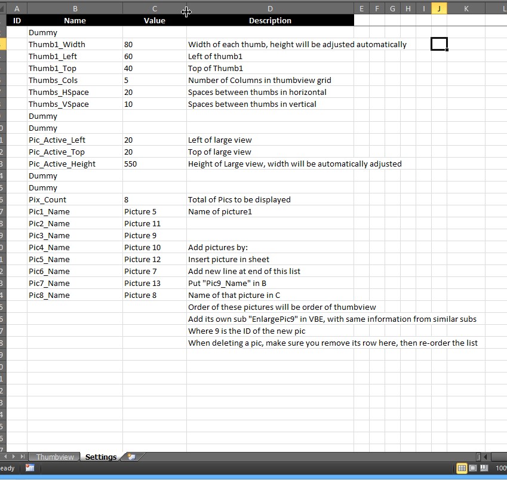Select cell 'Thumb1_Left'
Viewport: 507px width, 480px height.
point(75,56)
